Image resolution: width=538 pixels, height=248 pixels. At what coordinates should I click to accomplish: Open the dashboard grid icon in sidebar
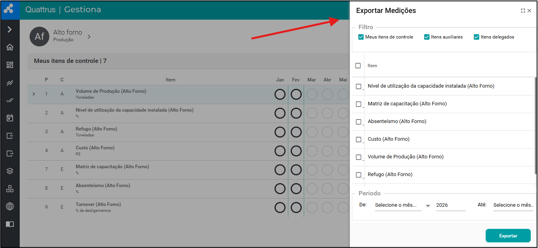click(x=10, y=65)
